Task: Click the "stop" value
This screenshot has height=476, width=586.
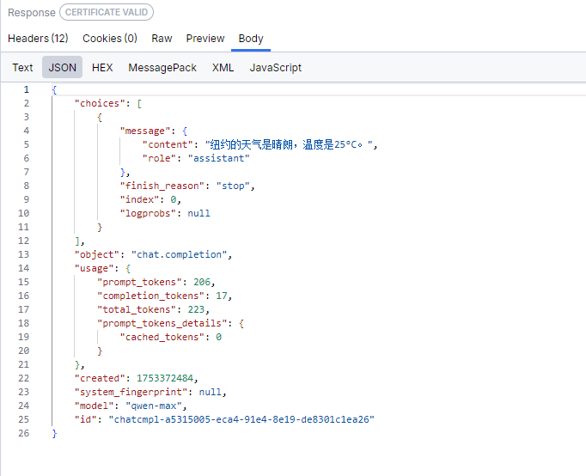Action: pyautogui.click(x=233, y=186)
